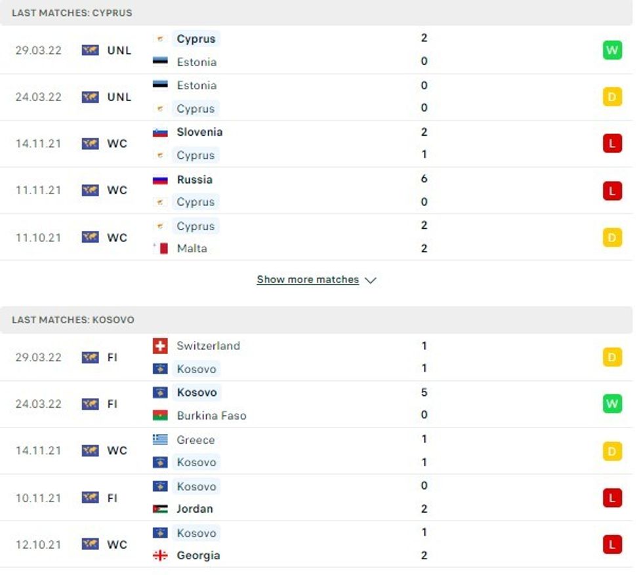Image resolution: width=643 pixels, height=575 pixels.
Task: Click the Burkina Faso flag icon
Action: (x=160, y=416)
